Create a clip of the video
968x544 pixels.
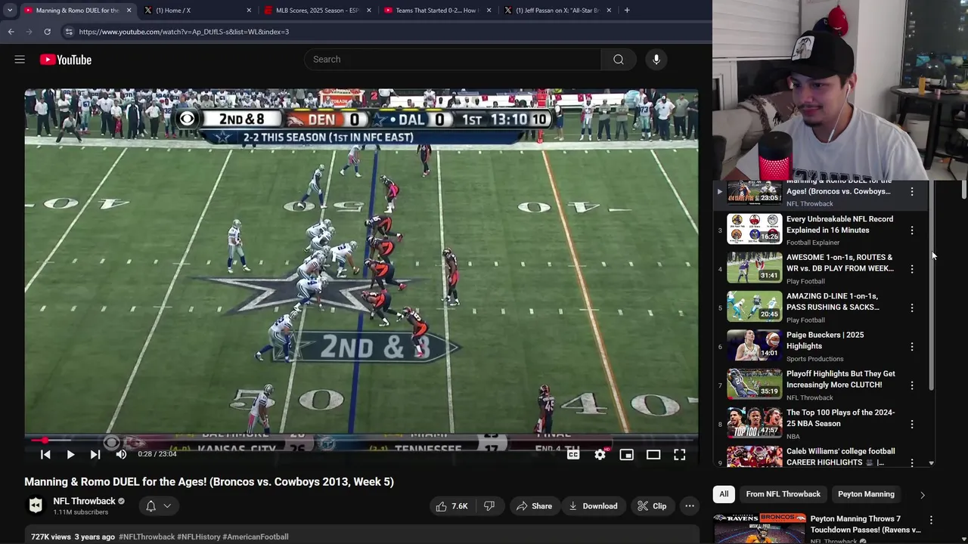click(652, 506)
